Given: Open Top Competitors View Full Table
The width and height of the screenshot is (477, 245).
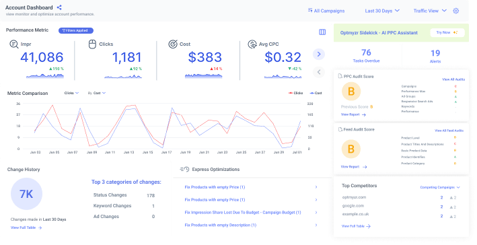Looking at the screenshot, I should tap(356, 226).
